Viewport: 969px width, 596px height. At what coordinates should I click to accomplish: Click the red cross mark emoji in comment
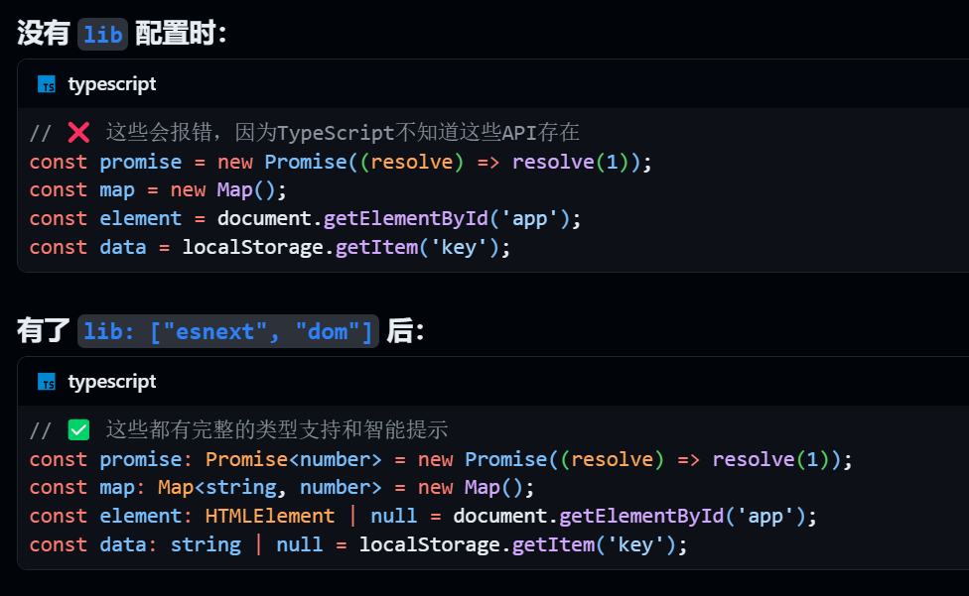tap(78, 132)
